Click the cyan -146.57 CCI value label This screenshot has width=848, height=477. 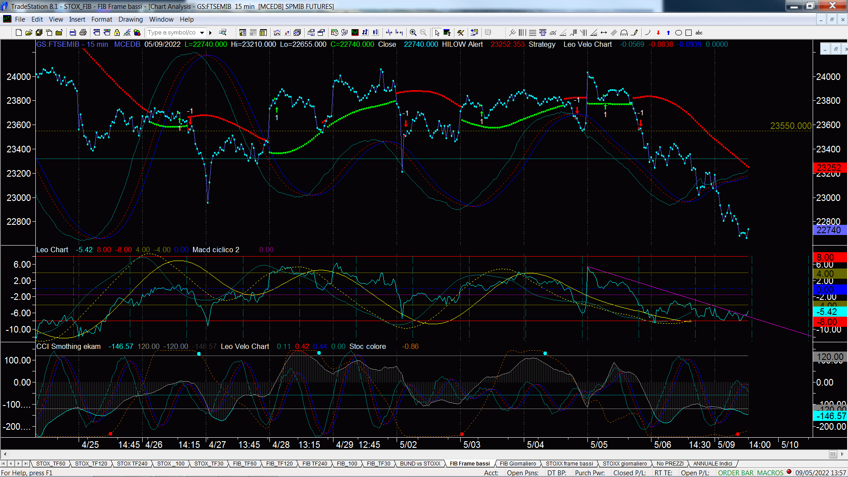829,416
